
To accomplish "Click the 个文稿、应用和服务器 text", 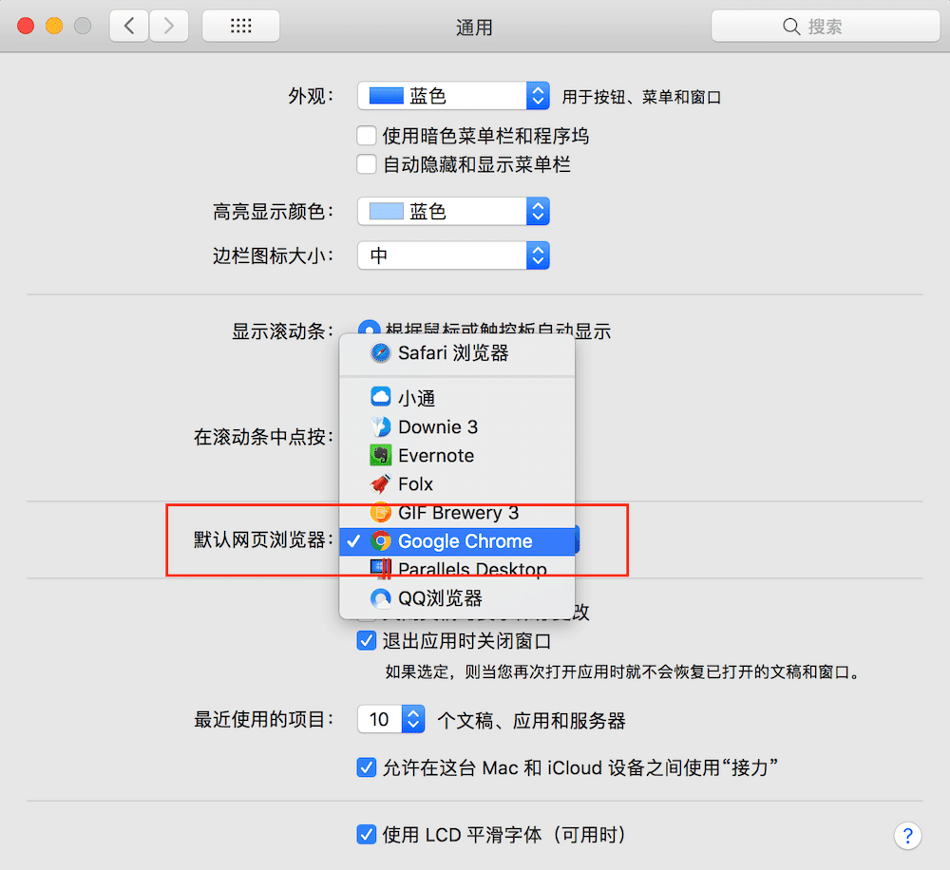I will (x=531, y=720).
